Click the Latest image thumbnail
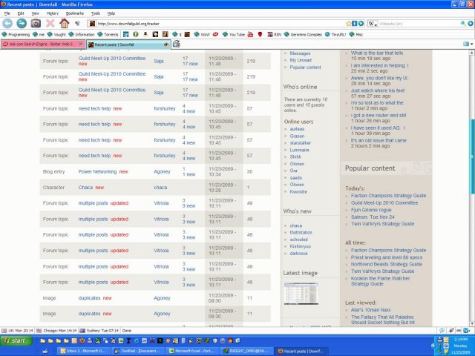Image resolution: width=475 pixels, height=356 pixels. click(301, 294)
